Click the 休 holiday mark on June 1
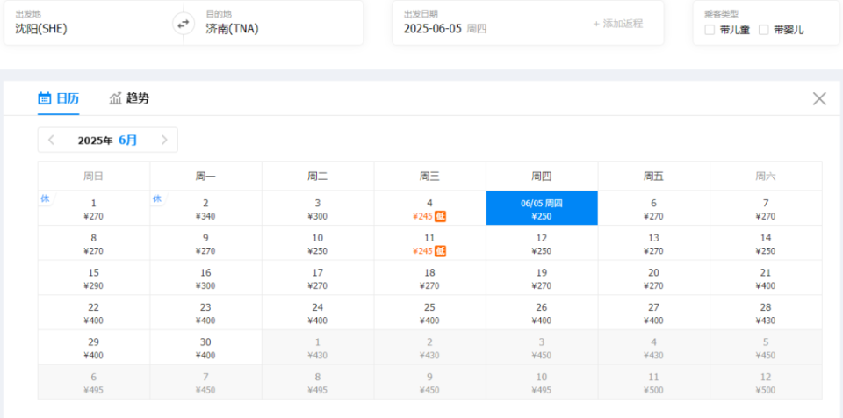Screen dimensions: 843x418 pyautogui.click(x=45, y=198)
